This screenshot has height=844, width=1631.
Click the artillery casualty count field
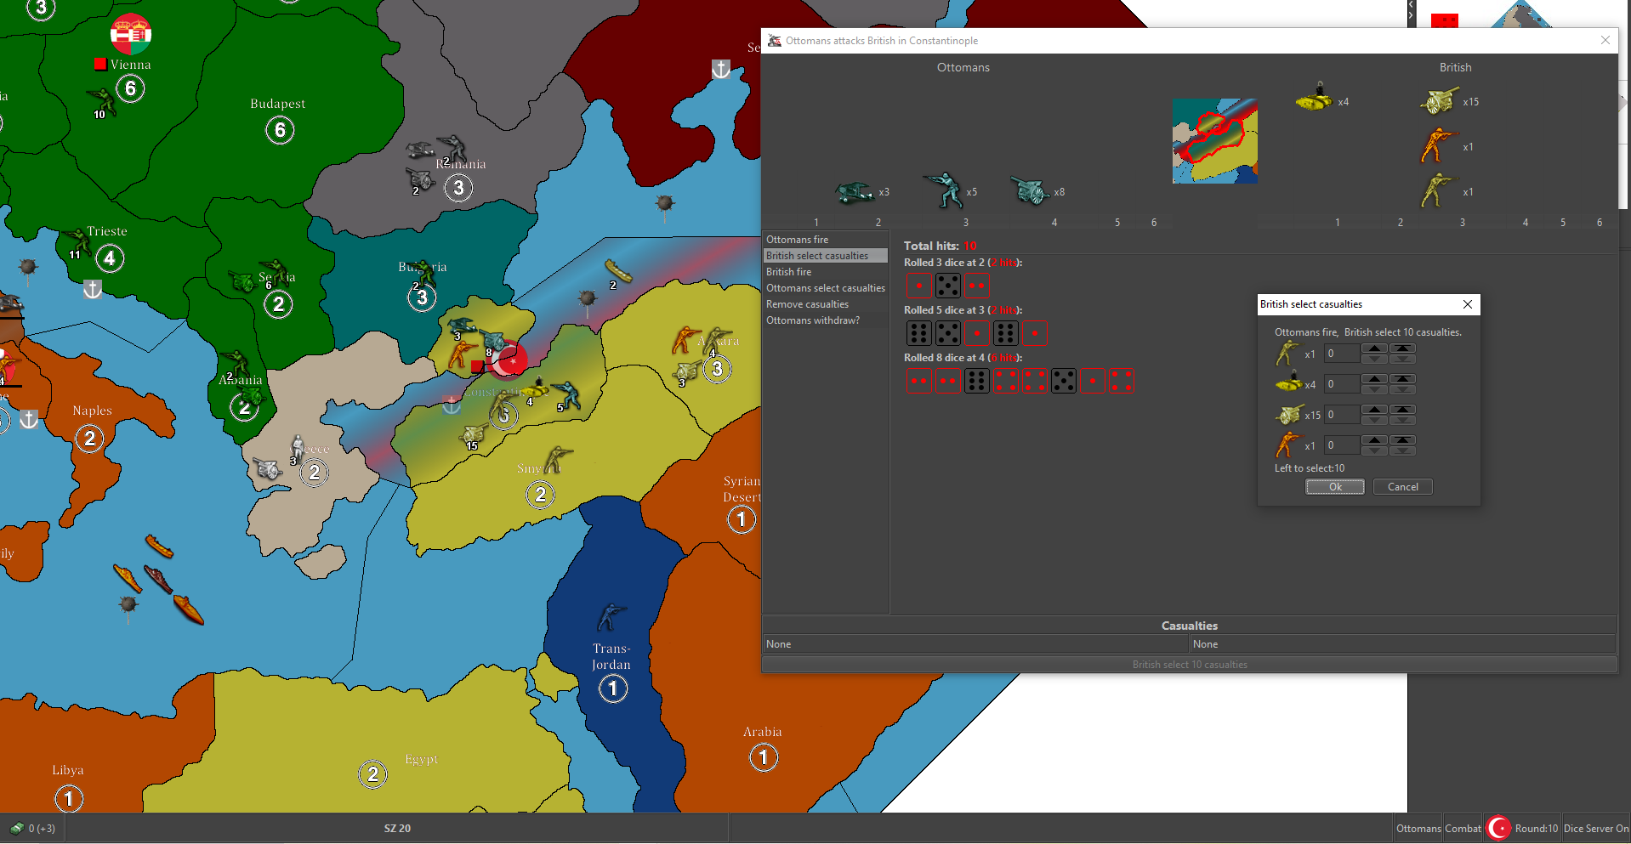click(1340, 415)
